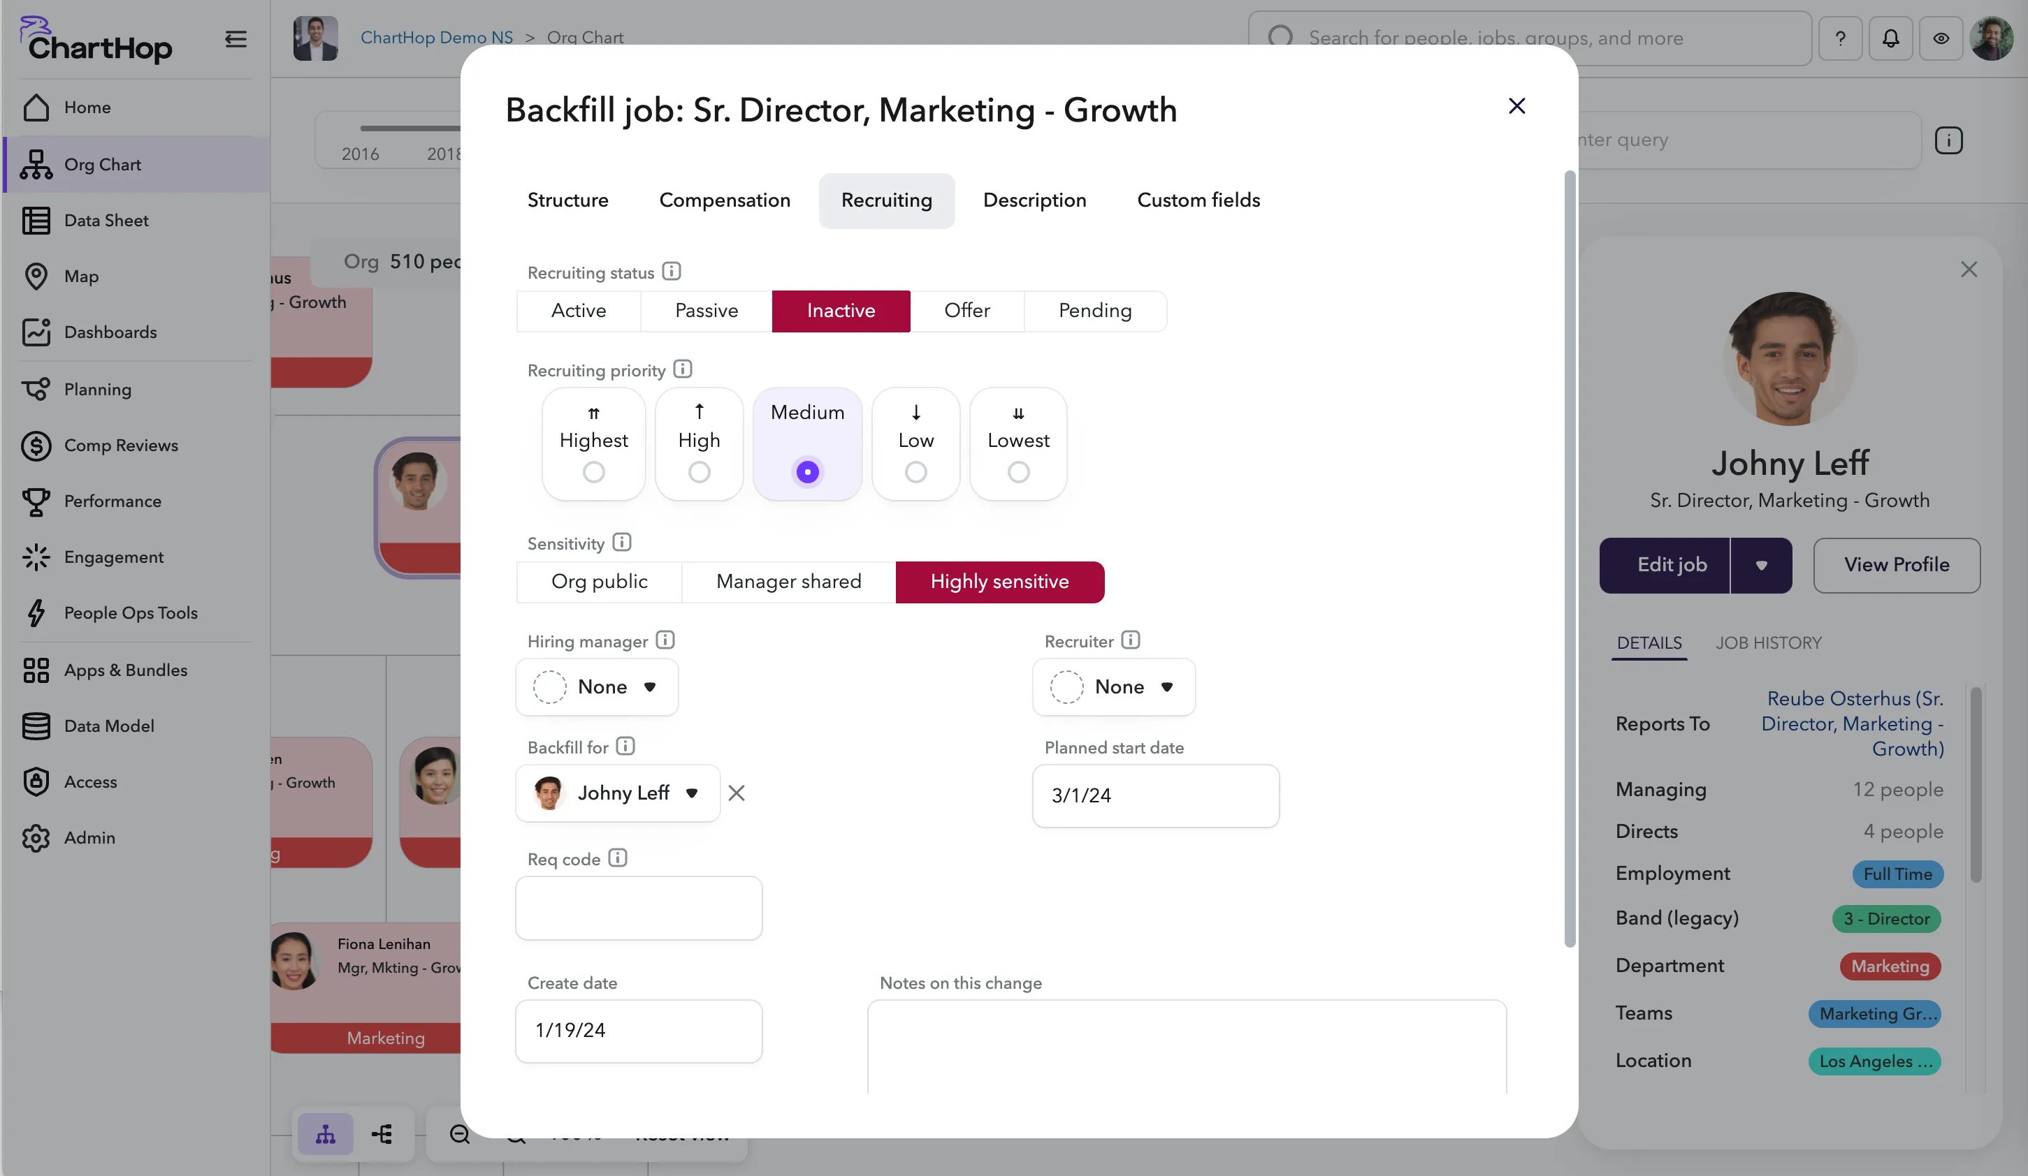Open the notifications bell icon
Viewport: 2028px width, 1176px height.
(1890, 38)
